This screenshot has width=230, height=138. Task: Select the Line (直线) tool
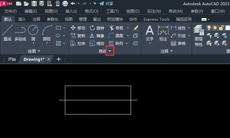point(7,33)
